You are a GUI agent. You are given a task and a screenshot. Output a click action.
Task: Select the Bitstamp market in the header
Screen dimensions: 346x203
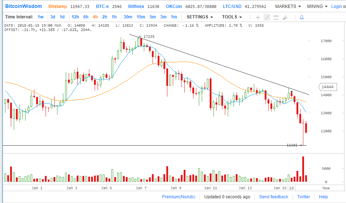pyautogui.click(x=57, y=6)
